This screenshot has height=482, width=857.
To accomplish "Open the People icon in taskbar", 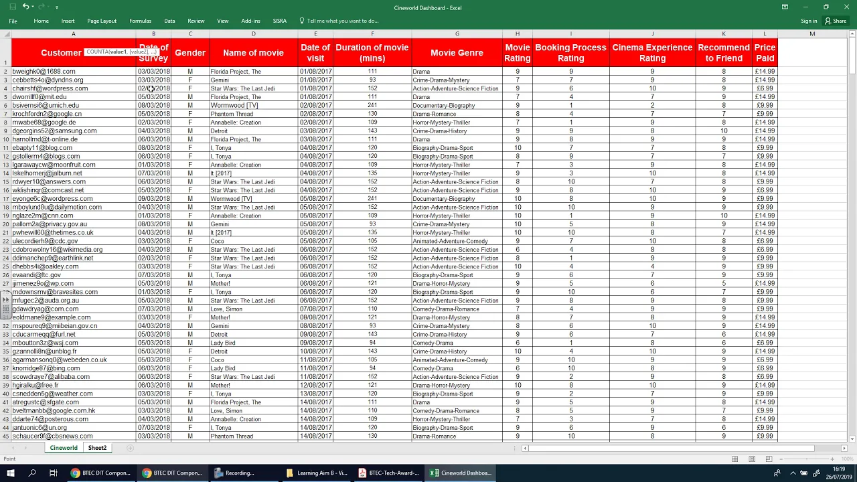I will click(777, 473).
